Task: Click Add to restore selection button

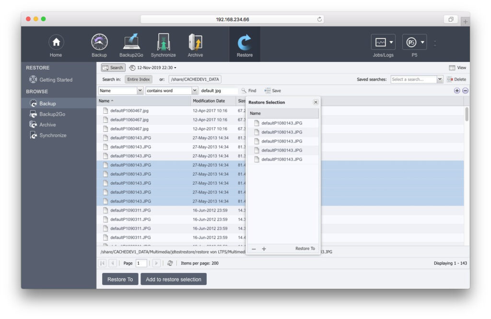Action: (x=174, y=279)
